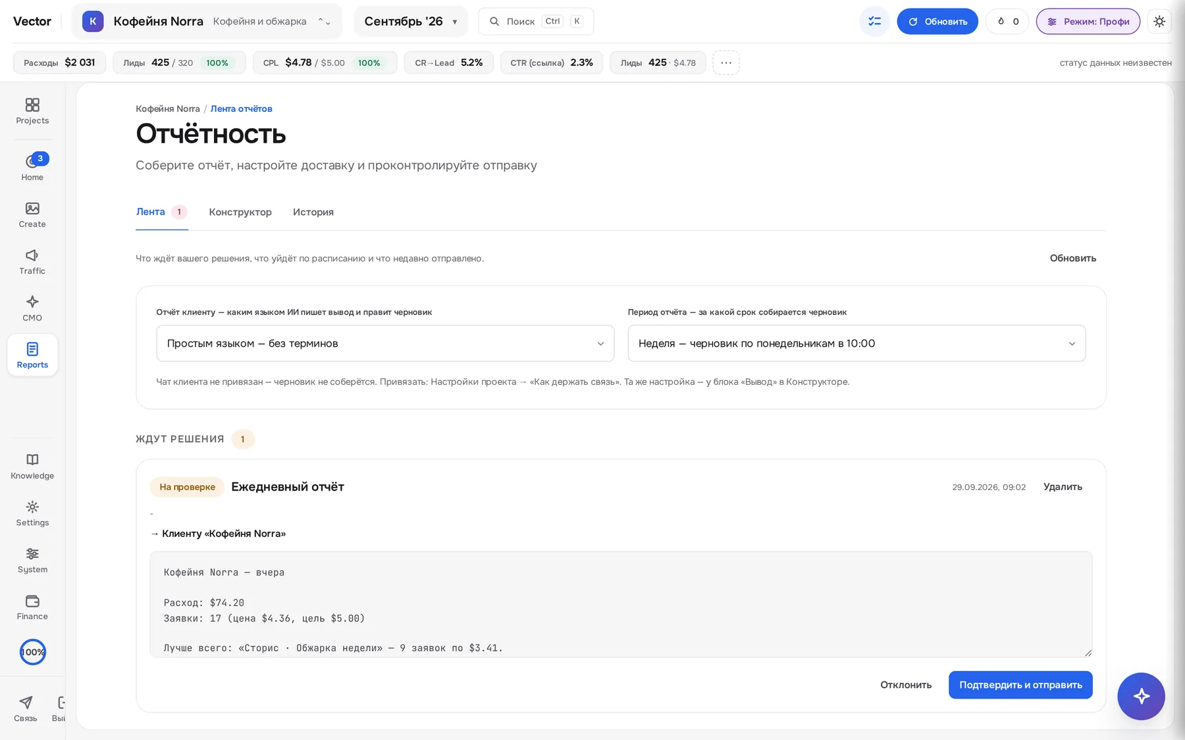
Task: Open Settings in the sidebar
Action: [x=32, y=513]
